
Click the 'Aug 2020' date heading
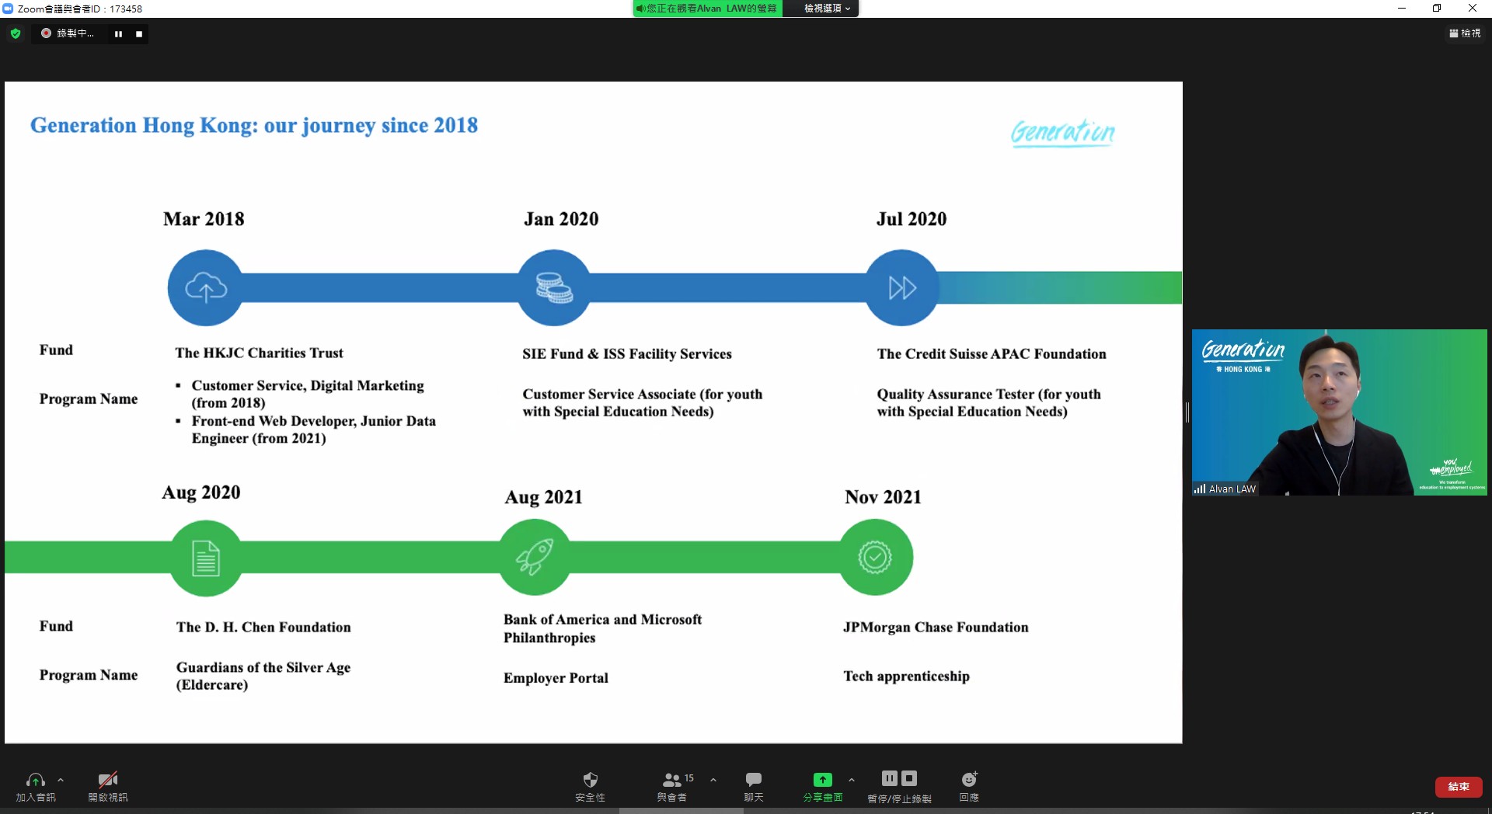click(x=201, y=492)
